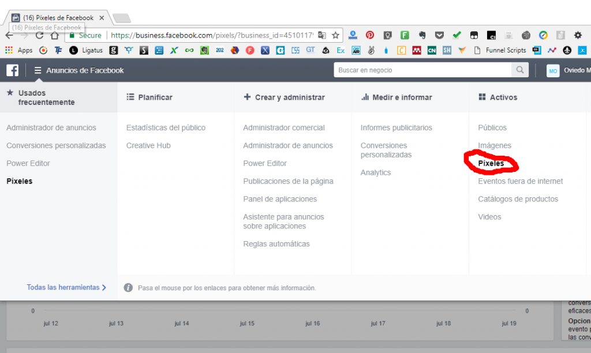Focus the Buscar en negocio search field
The height and width of the screenshot is (353, 591).
pos(422,70)
